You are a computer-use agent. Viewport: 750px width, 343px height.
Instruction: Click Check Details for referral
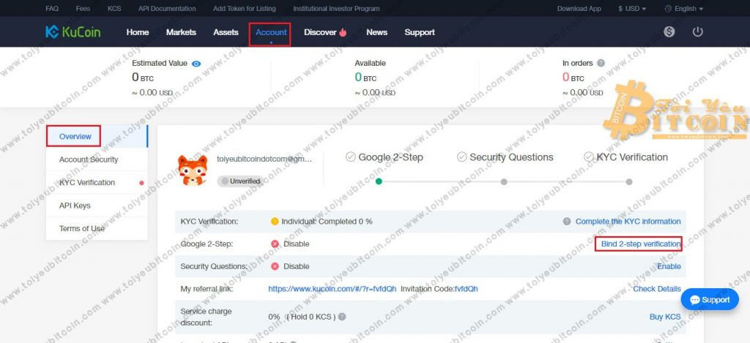tap(657, 289)
